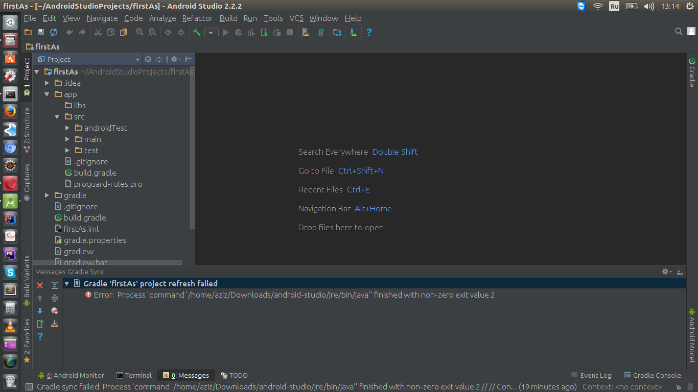
Task: Open the Build menu
Action: [228, 18]
